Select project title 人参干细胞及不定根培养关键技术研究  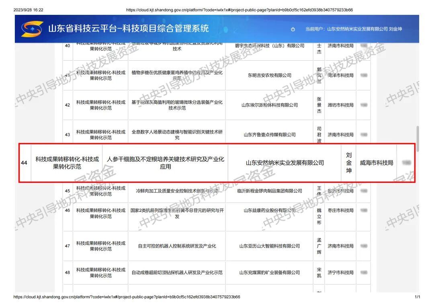166,163
